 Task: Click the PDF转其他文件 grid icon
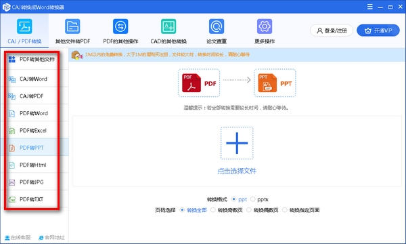coord(12,60)
